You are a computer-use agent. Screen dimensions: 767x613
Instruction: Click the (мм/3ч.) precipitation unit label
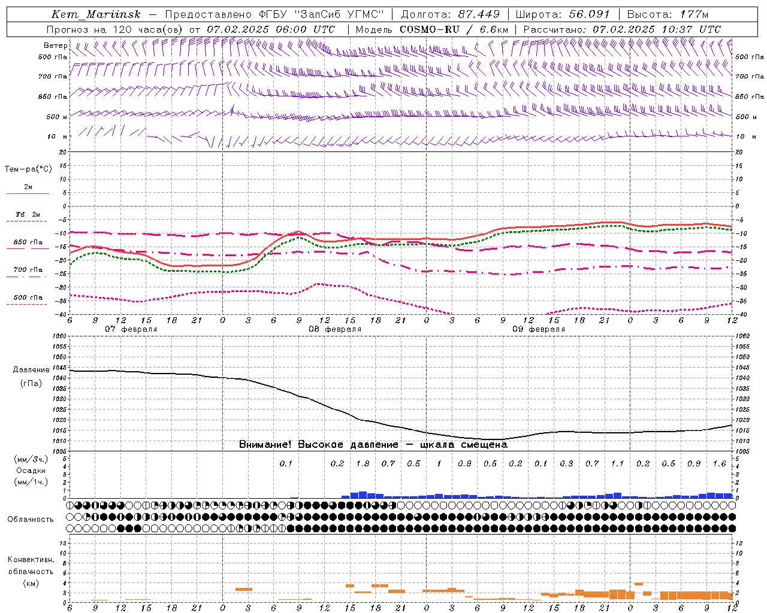[31, 460]
